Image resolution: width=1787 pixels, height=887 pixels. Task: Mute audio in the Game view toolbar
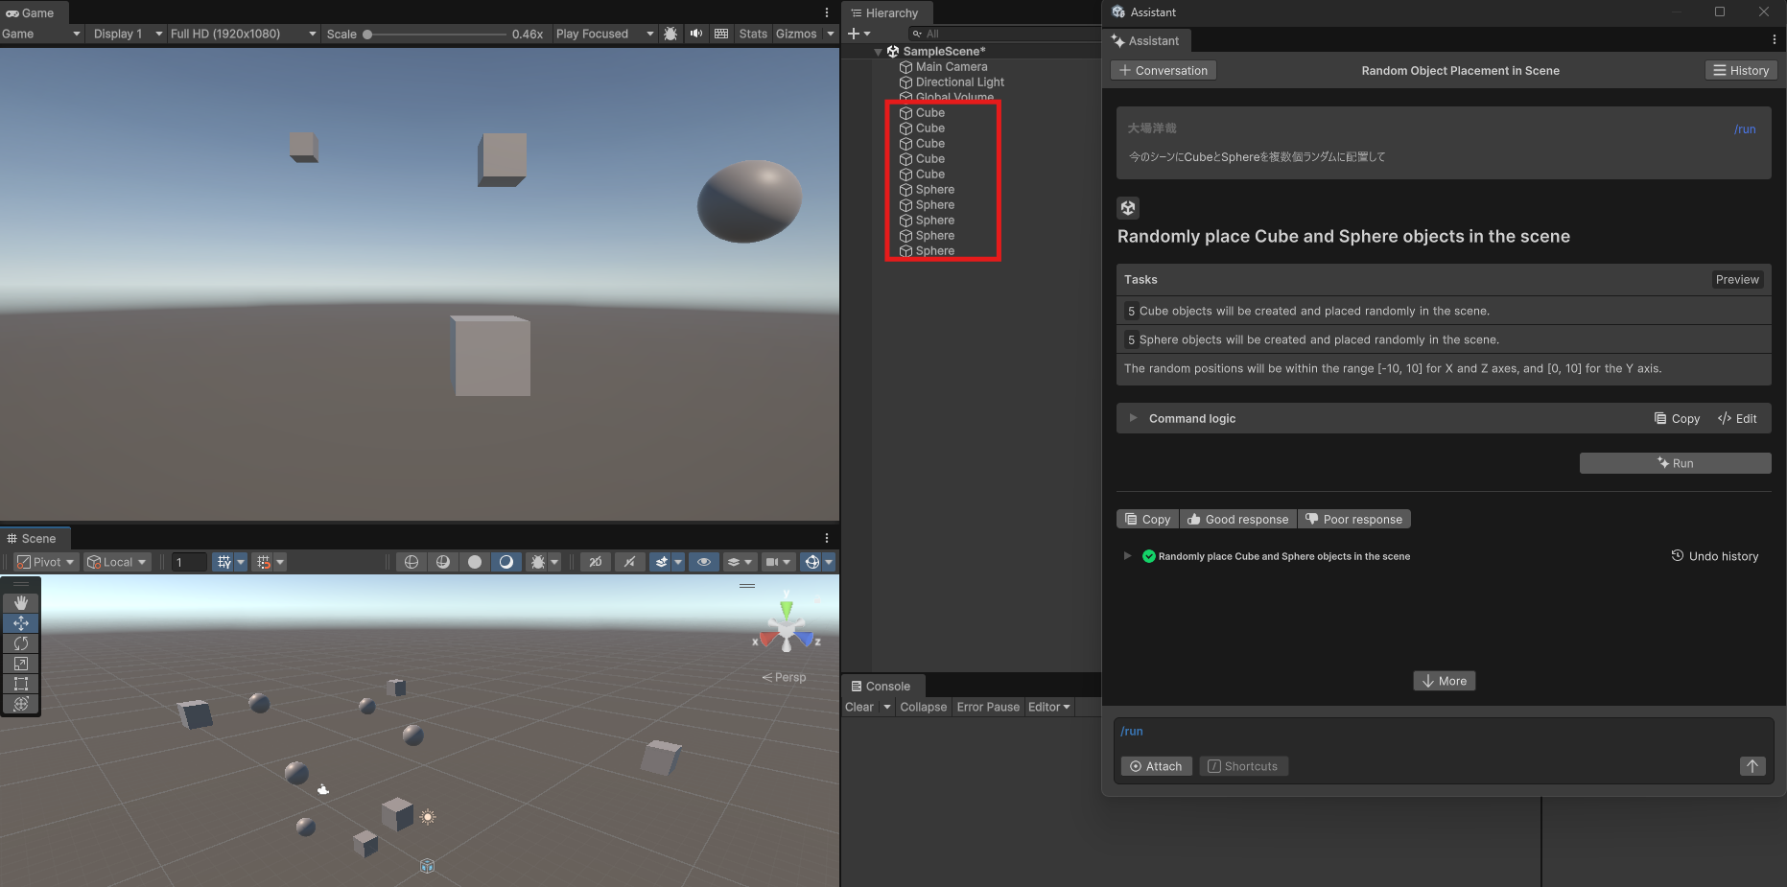(695, 34)
